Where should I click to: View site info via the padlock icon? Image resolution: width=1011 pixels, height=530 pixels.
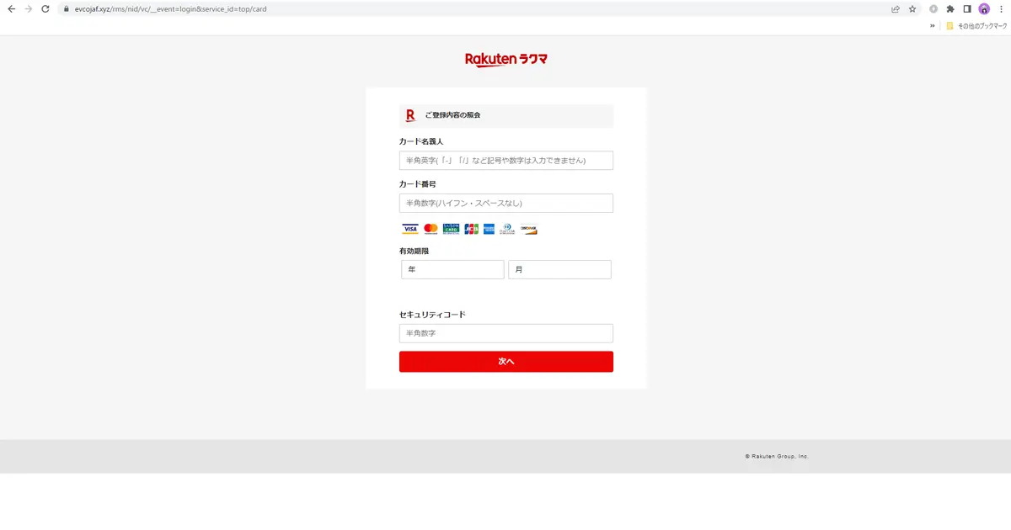(x=67, y=9)
